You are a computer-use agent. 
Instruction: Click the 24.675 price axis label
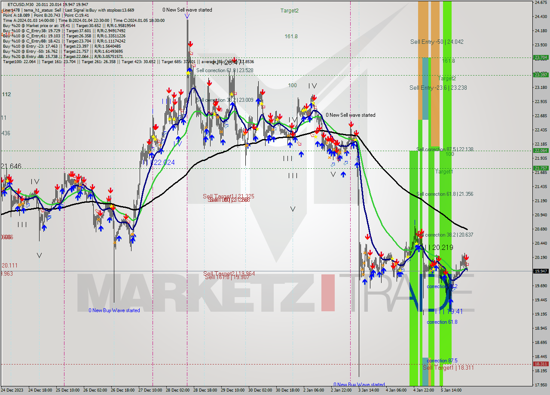tap(540, 3)
